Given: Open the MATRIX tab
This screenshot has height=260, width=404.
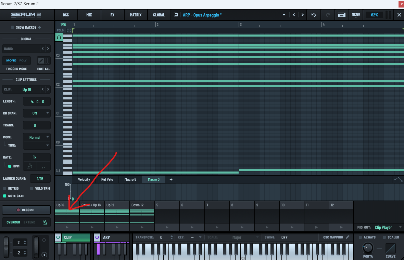Looking at the screenshot, I should [x=136, y=15].
